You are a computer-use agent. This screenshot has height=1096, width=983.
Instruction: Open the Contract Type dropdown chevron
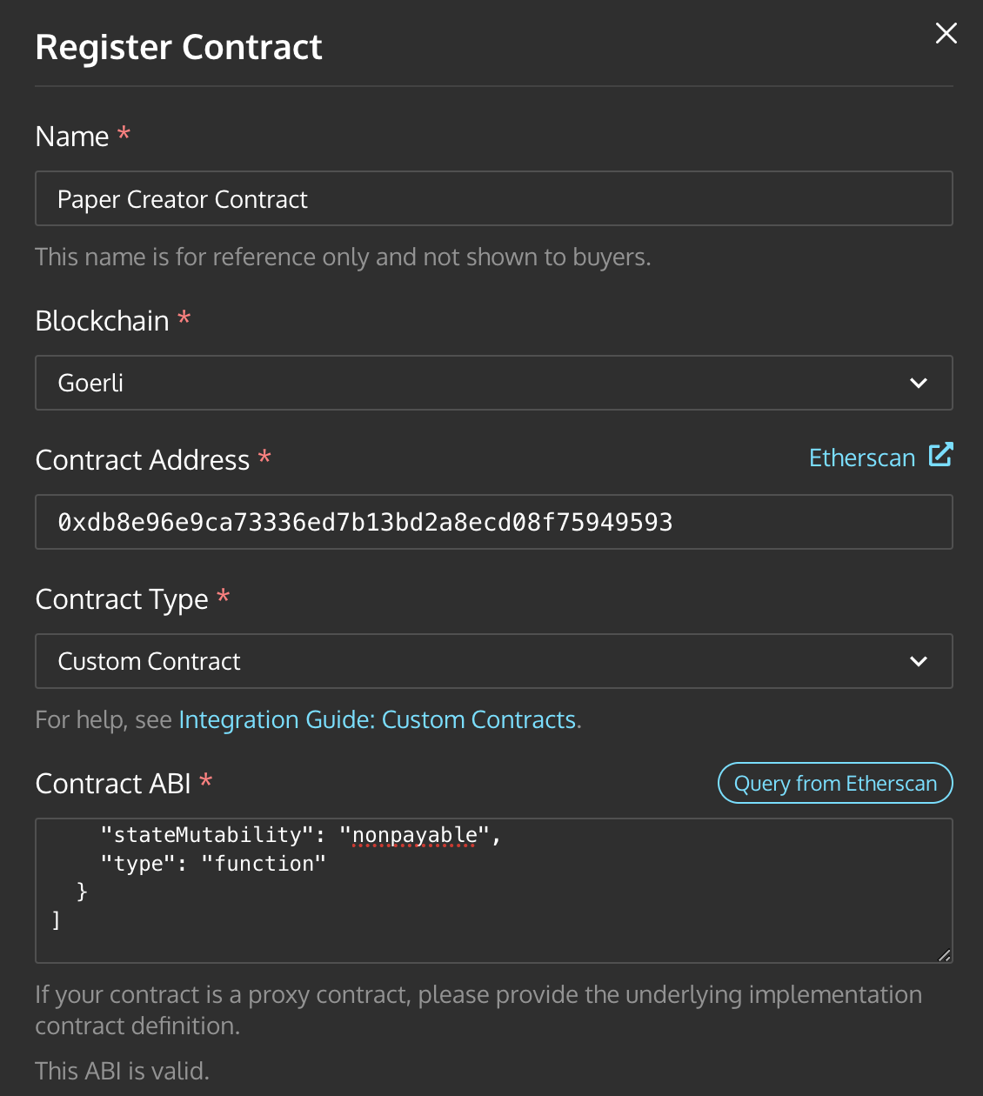pyautogui.click(x=918, y=661)
